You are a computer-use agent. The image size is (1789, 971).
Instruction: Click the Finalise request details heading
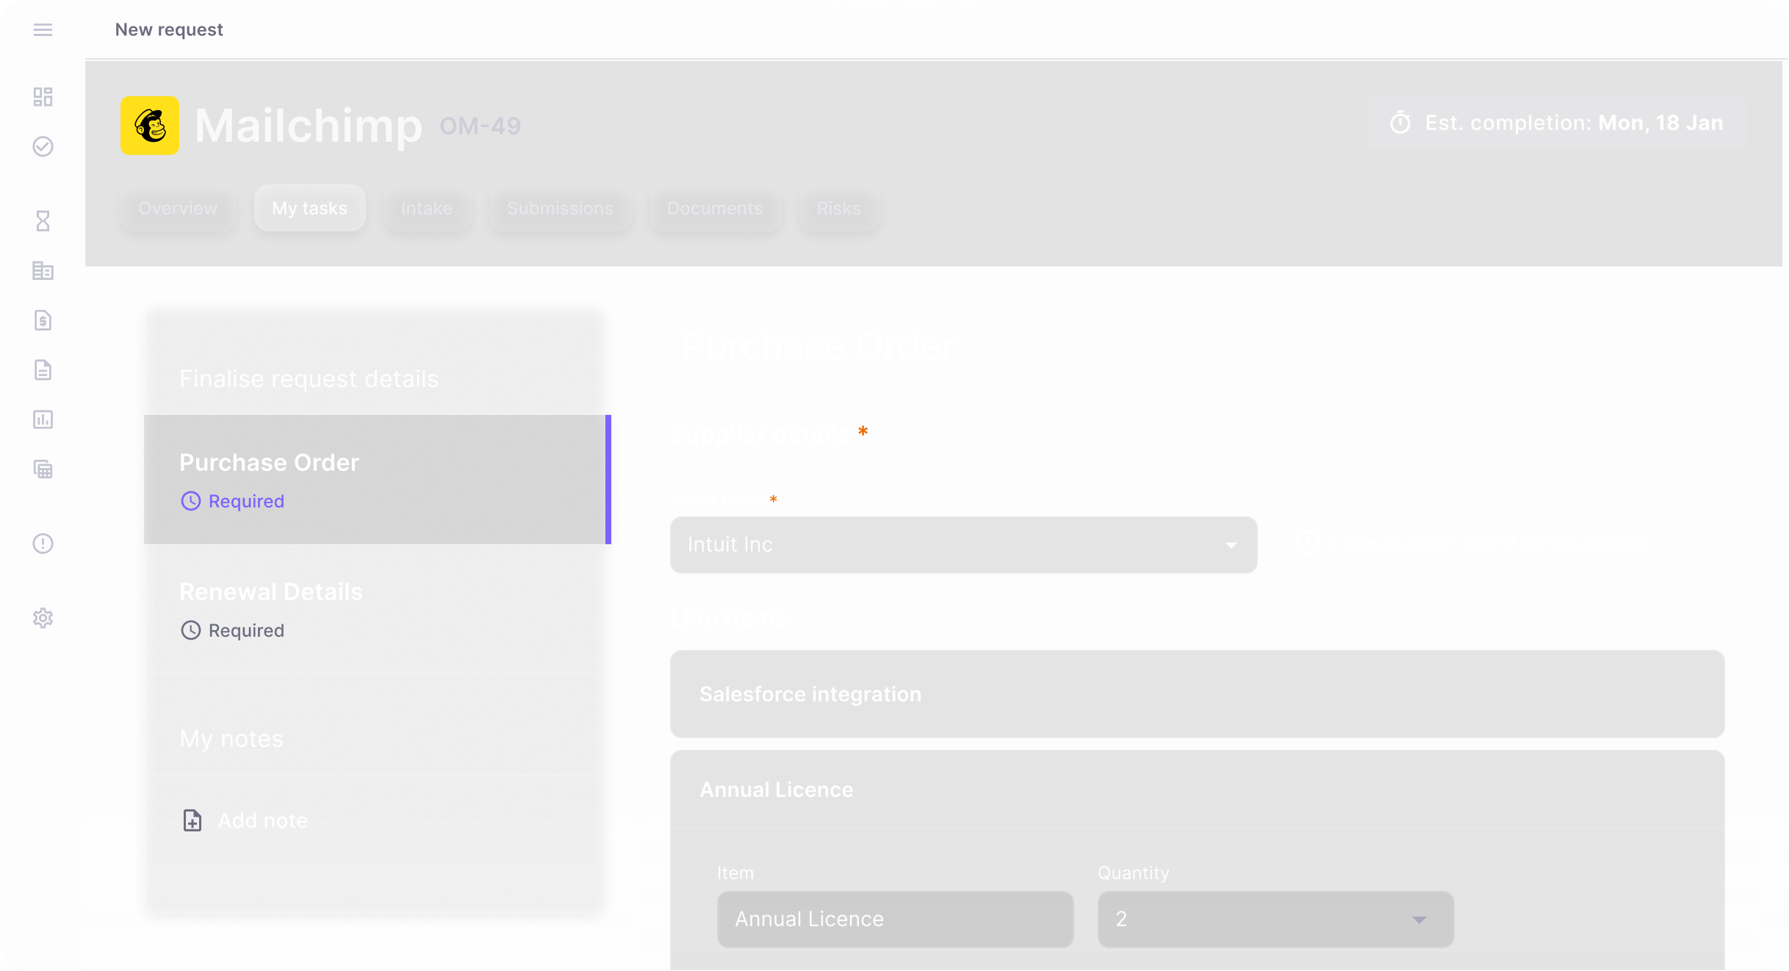click(x=309, y=379)
